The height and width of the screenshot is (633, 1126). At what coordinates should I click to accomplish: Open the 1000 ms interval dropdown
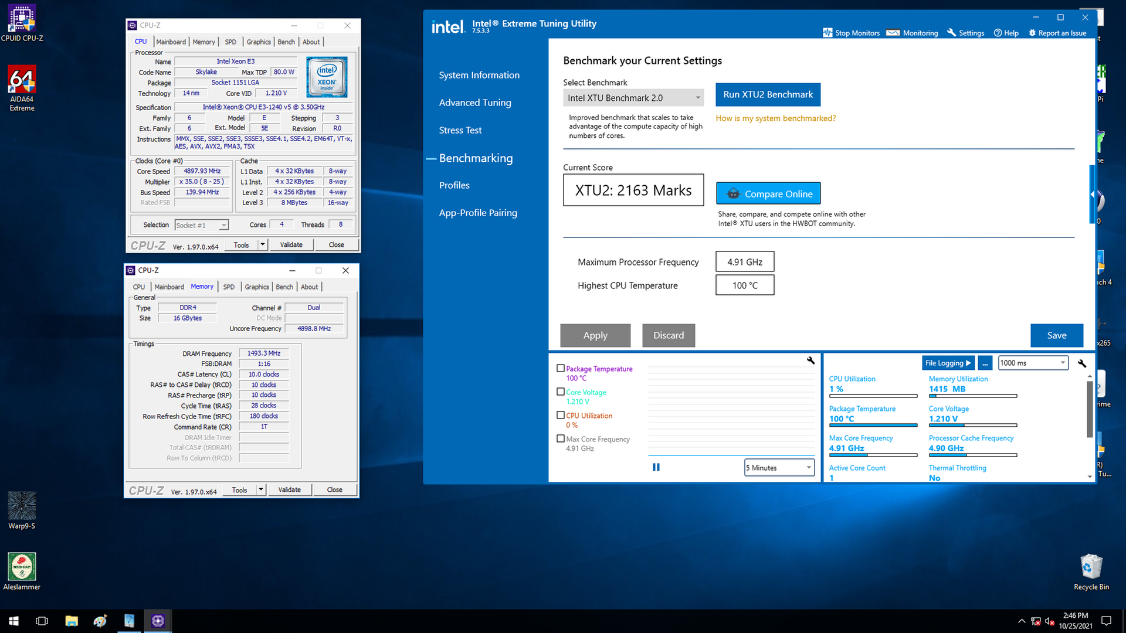coord(1033,363)
